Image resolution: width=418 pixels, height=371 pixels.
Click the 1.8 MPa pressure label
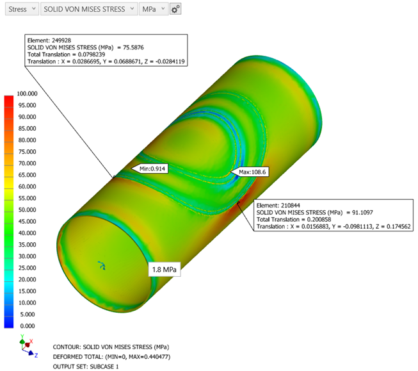click(165, 270)
